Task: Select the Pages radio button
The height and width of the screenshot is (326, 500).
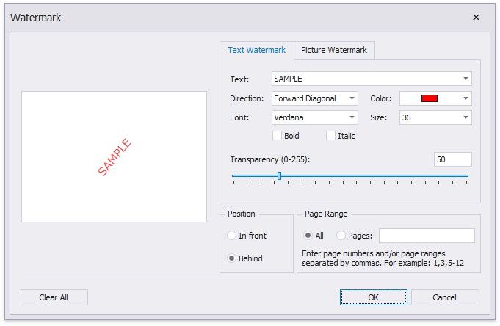Action: tap(341, 236)
